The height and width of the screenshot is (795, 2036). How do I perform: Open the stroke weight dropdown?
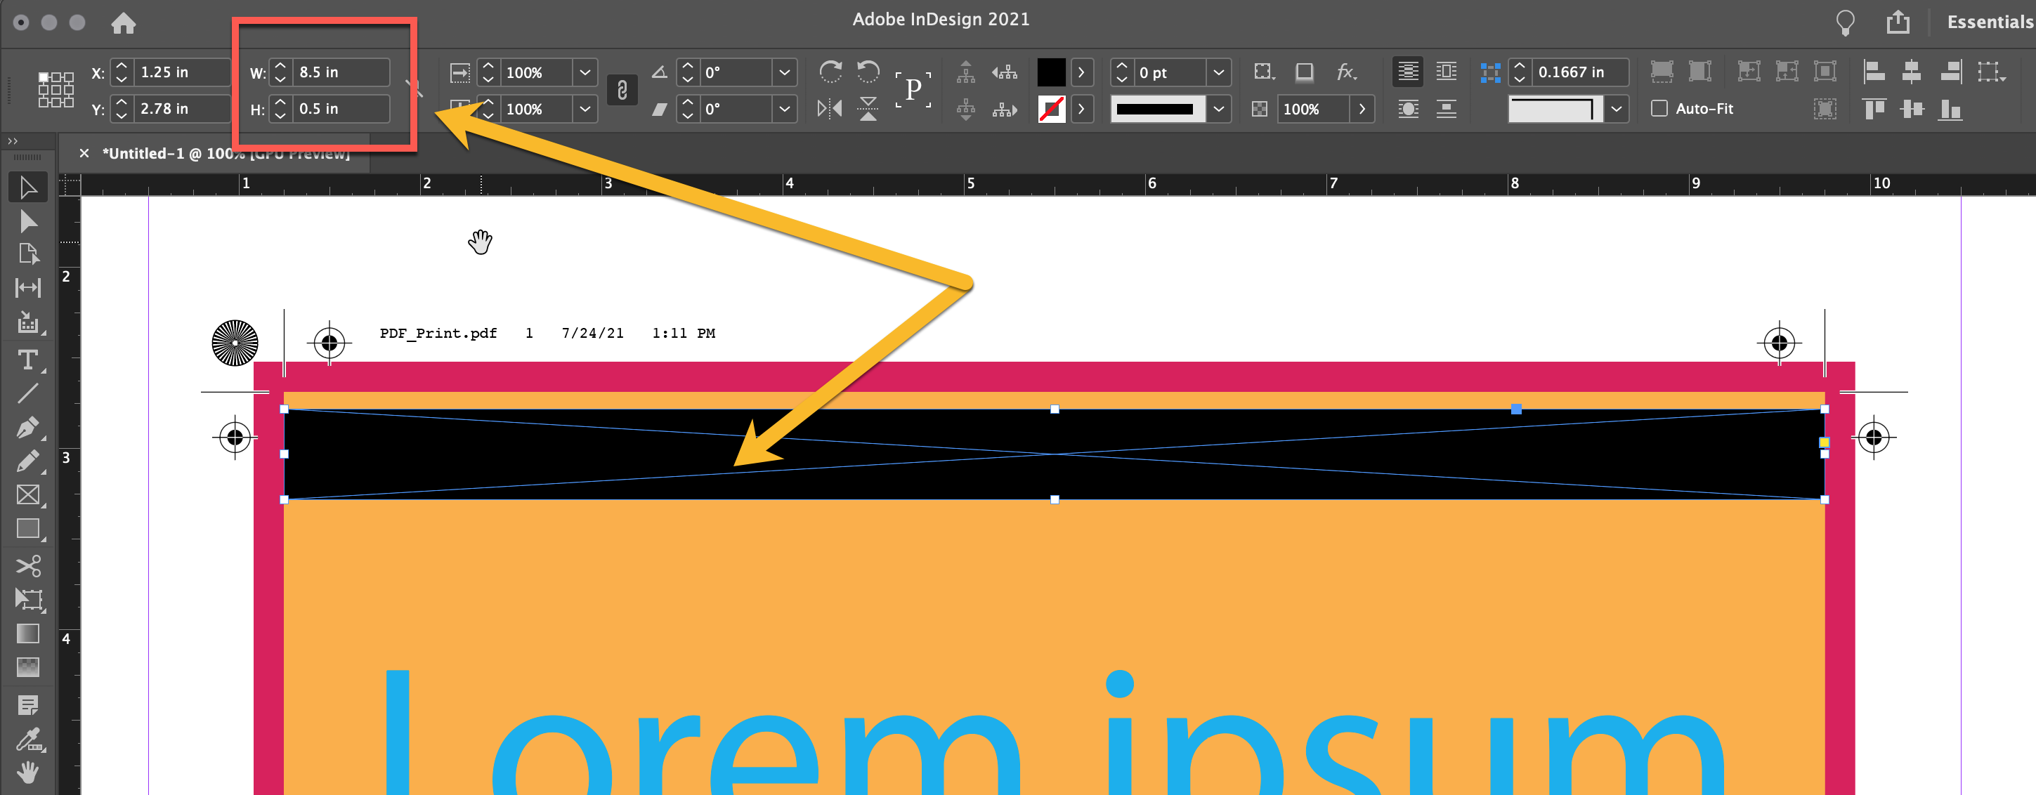pos(1218,72)
